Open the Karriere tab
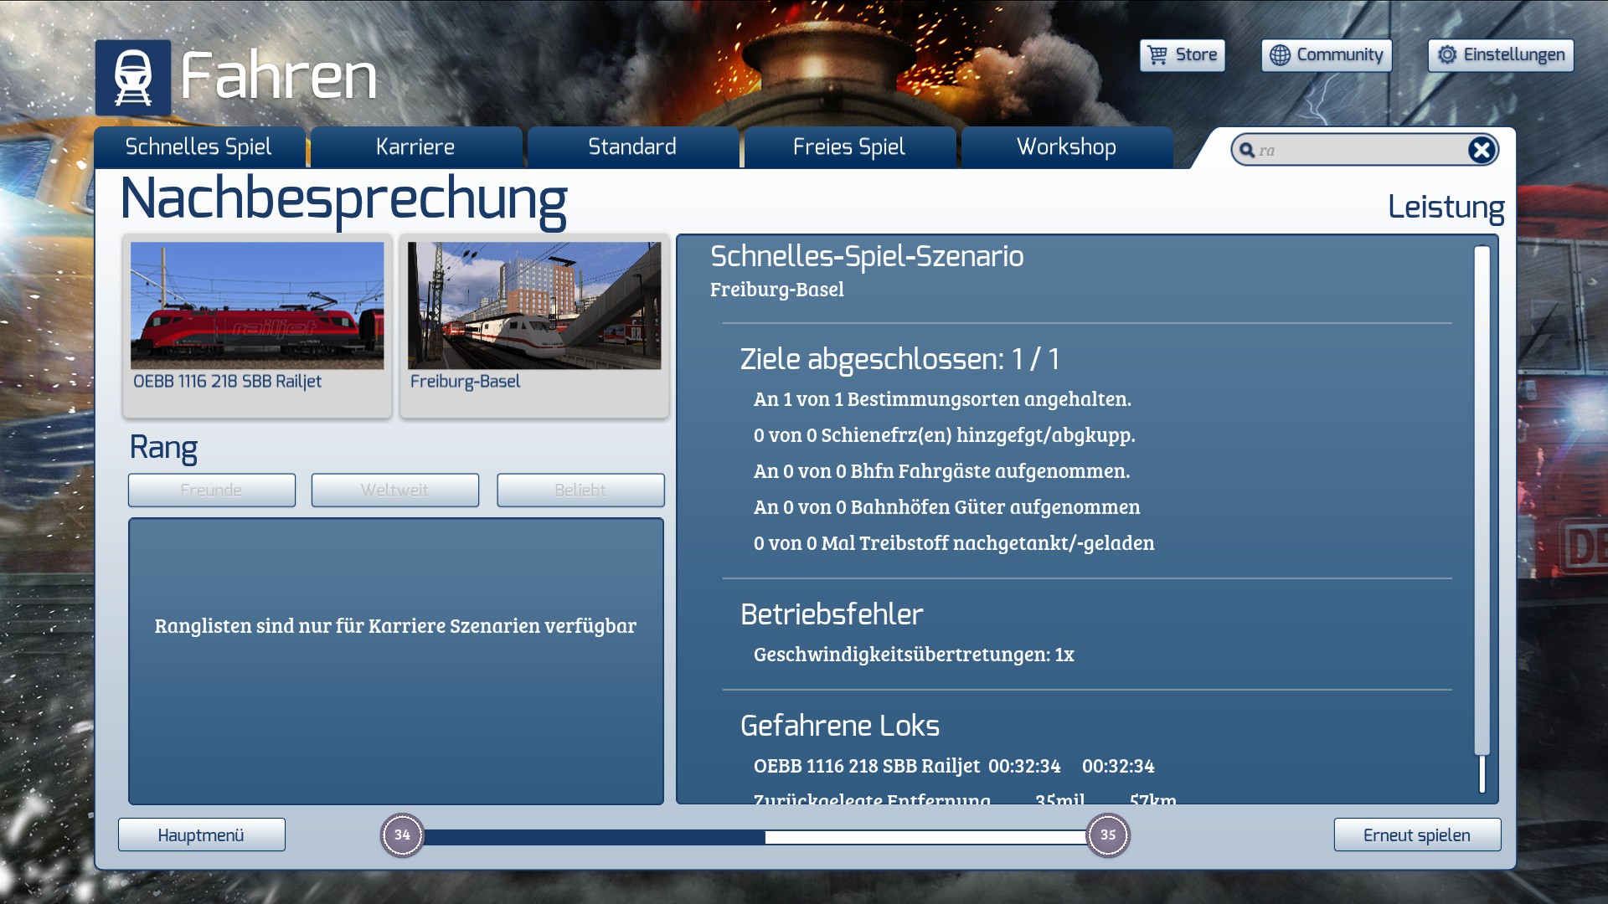1608x904 pixels. tap(415, 147)
